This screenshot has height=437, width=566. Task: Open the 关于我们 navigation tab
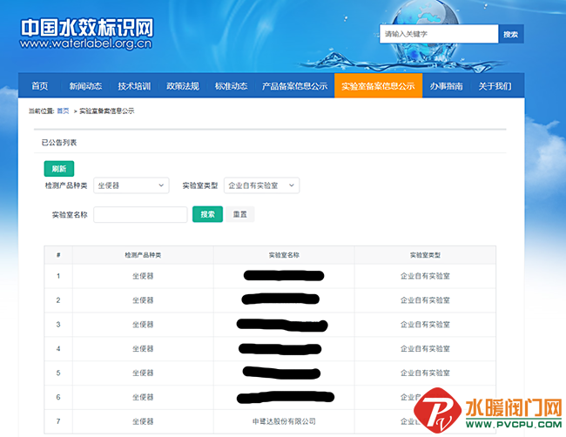tap(495, 86)
